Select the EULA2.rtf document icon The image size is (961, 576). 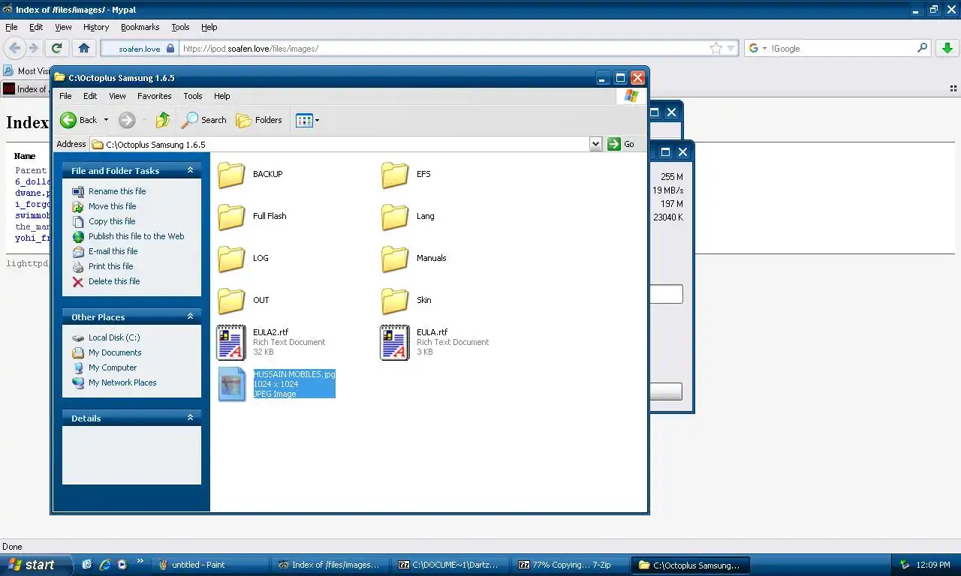(231, 343)
